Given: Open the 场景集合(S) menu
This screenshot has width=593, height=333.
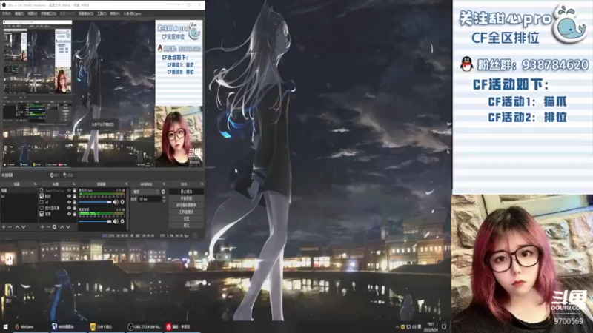Looking at the screenshot, I should tap(86, 13).
